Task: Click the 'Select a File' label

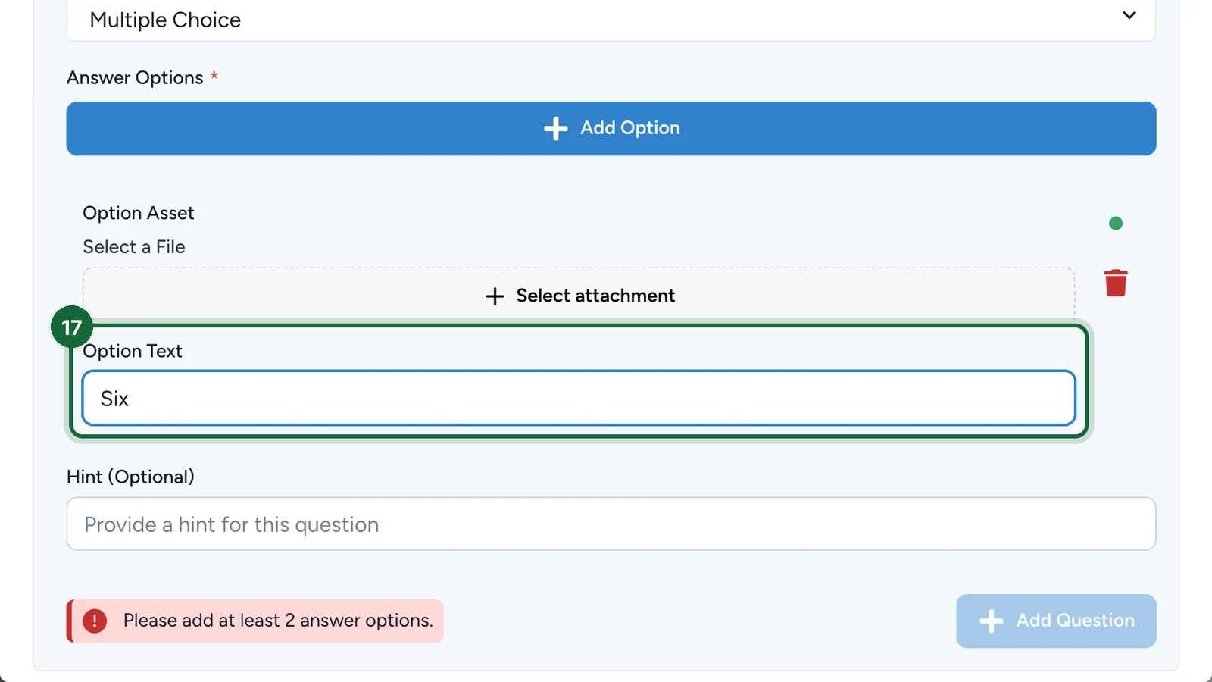Action: [134, 247]
